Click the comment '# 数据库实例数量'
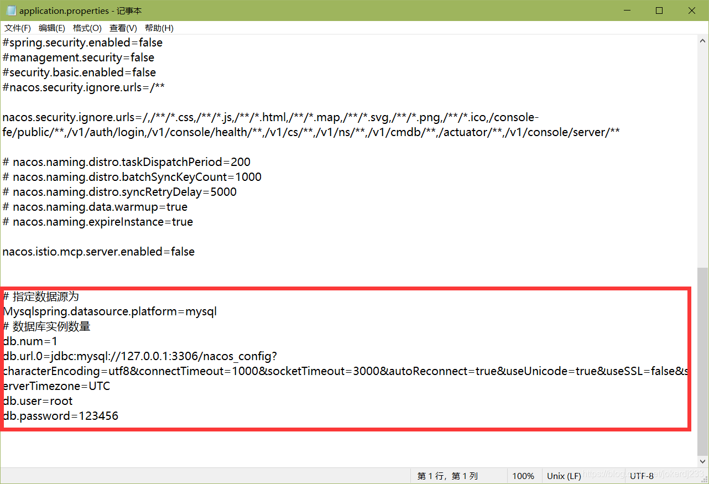Viewport: 709px width, 484px height. (46, 326)
